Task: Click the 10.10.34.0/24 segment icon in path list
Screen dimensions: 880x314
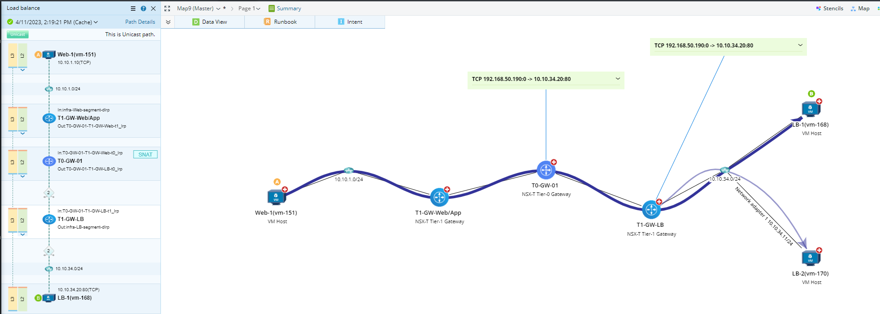Action: point(49,269)
